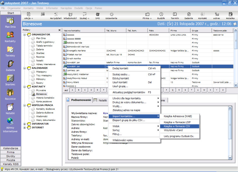The image size is (238, 172).
Task: Switch to the Podsumowanie tab
Action: tap(79, 100)
